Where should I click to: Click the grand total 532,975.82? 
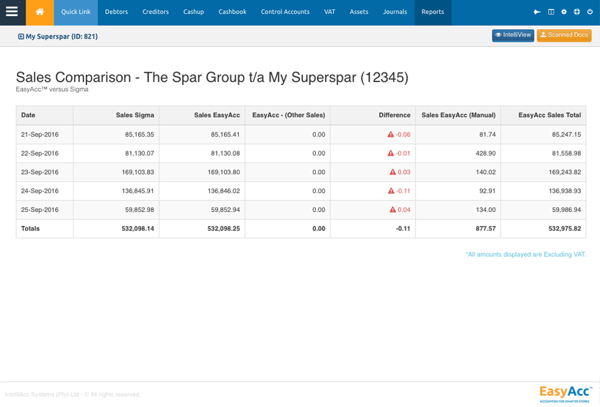(565, 229)
